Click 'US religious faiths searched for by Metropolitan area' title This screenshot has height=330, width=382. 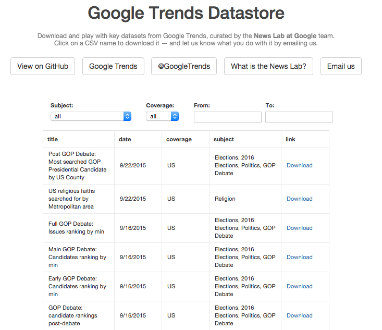[x=71, y=199]
